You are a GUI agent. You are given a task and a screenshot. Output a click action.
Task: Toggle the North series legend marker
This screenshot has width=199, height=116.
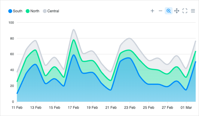pos(28,11)
